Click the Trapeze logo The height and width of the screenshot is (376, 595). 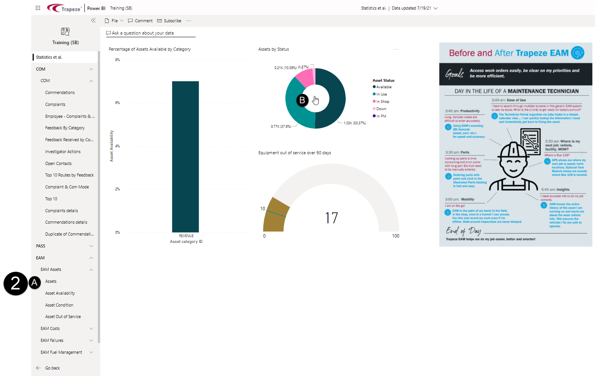click(x=64, y=8)
